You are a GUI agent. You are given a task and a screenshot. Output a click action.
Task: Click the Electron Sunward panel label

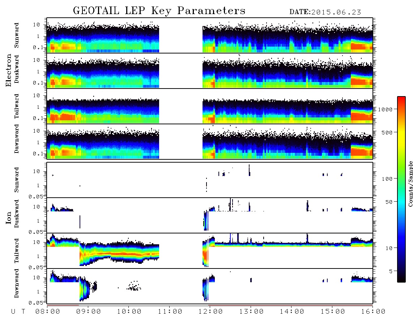tap(16, 35)
